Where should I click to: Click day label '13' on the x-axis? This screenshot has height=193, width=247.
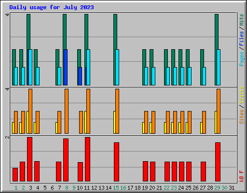101,188
